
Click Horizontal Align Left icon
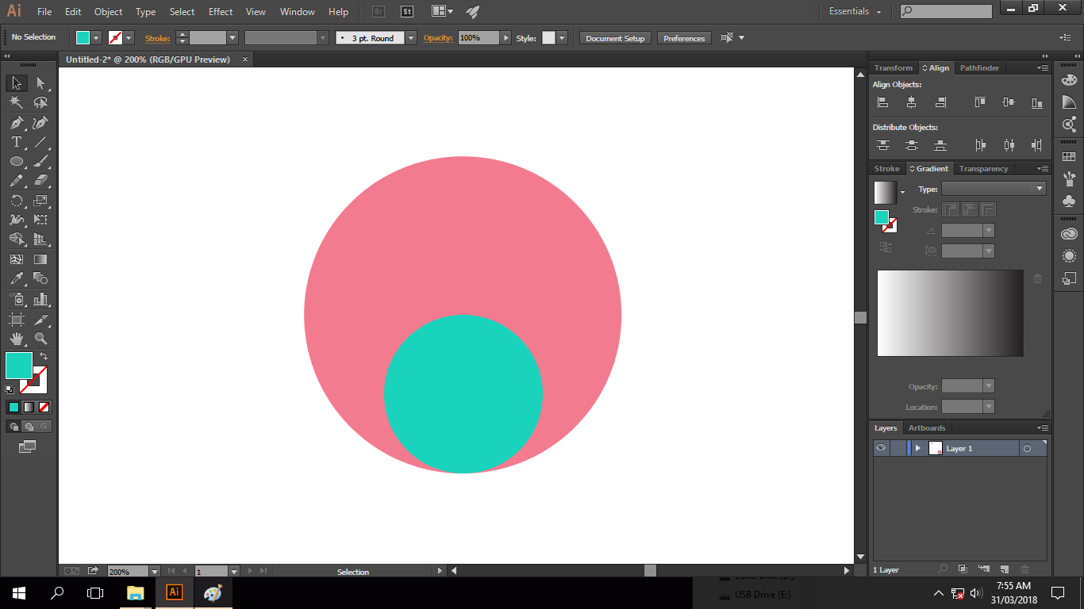(882, 102)
